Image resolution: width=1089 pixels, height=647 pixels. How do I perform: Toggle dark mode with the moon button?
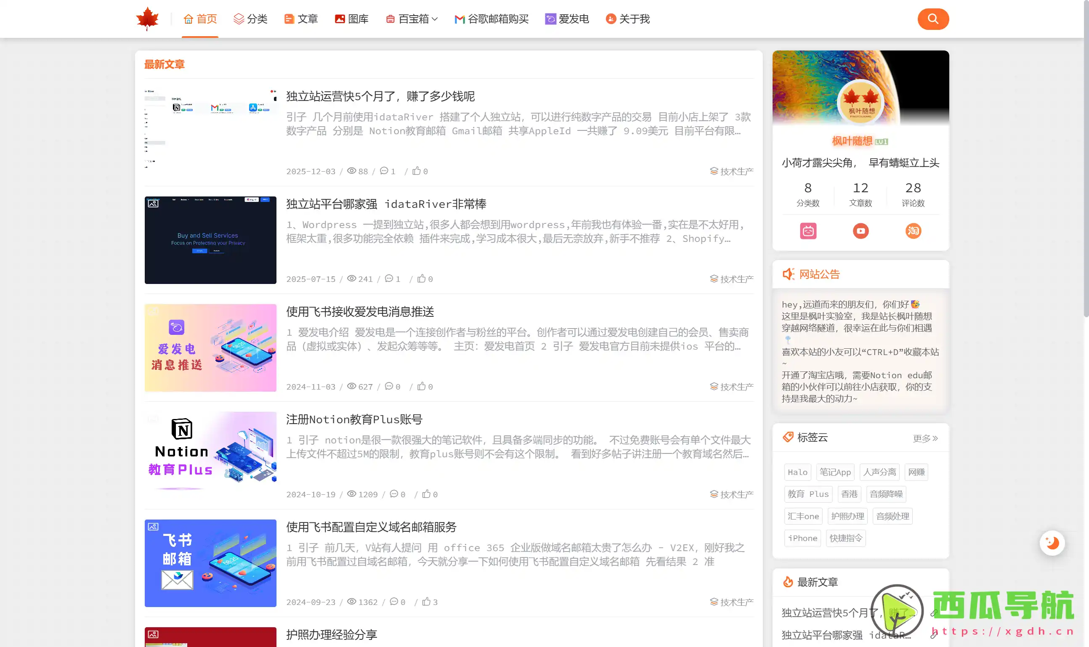[1052, 543]
